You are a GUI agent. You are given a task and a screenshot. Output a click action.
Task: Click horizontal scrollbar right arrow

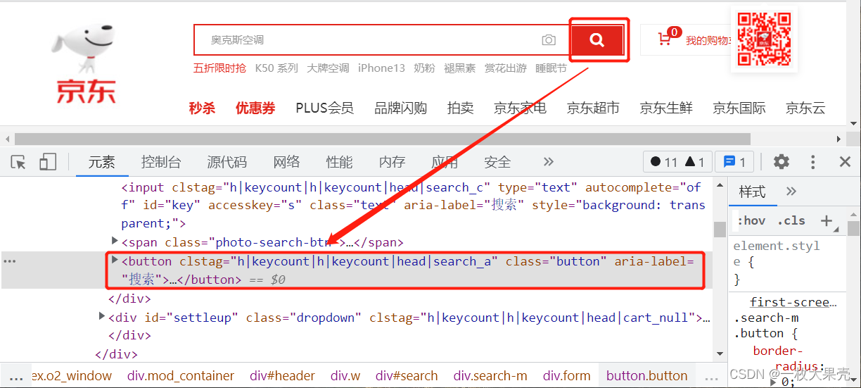coord(838,139)
